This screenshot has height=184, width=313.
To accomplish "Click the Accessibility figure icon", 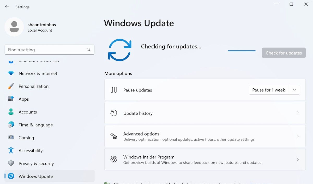I will point(11,150).
